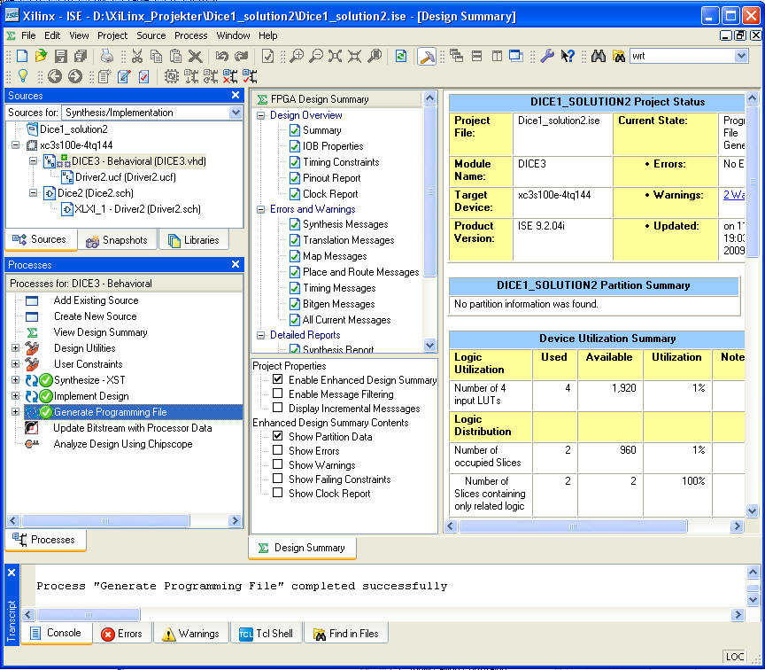Click the New file toolbar icon

point(22,56)
